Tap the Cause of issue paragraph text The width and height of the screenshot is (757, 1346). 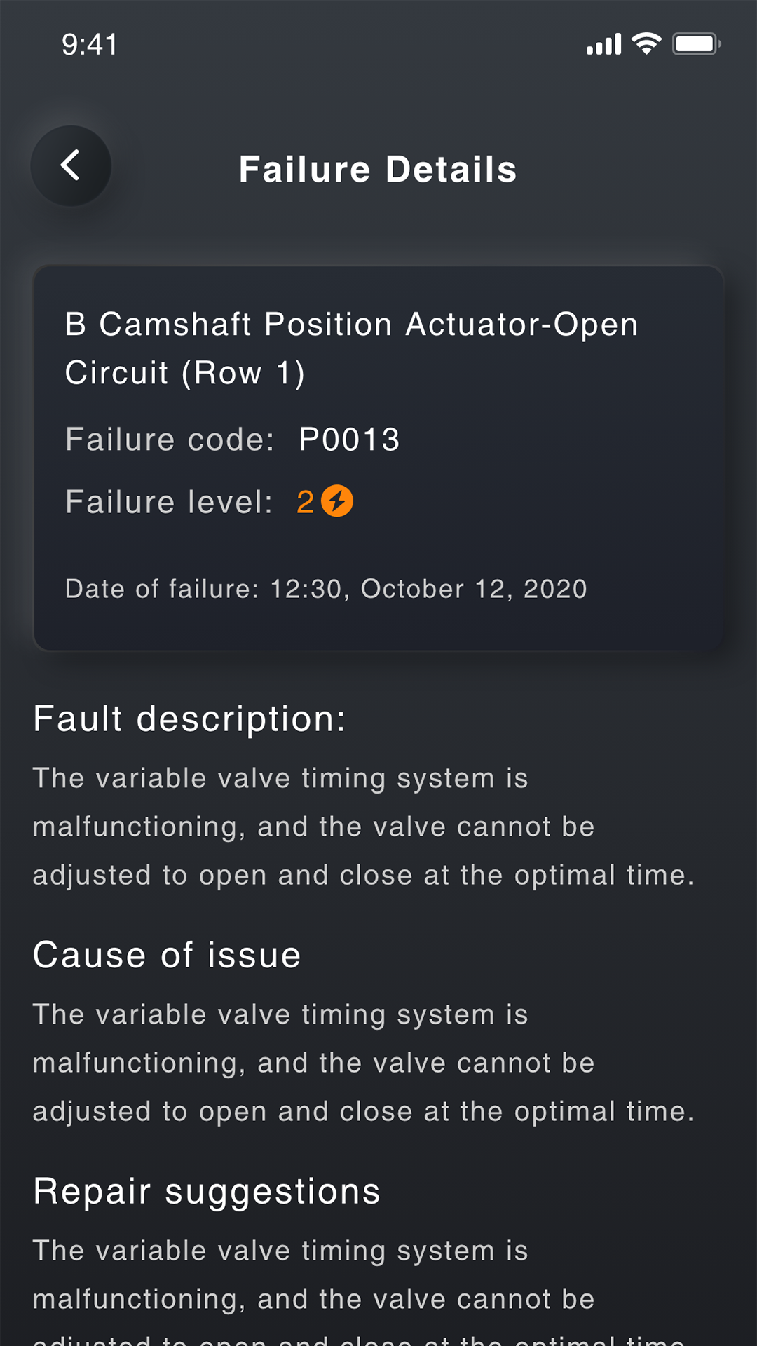coord(363,1063)
